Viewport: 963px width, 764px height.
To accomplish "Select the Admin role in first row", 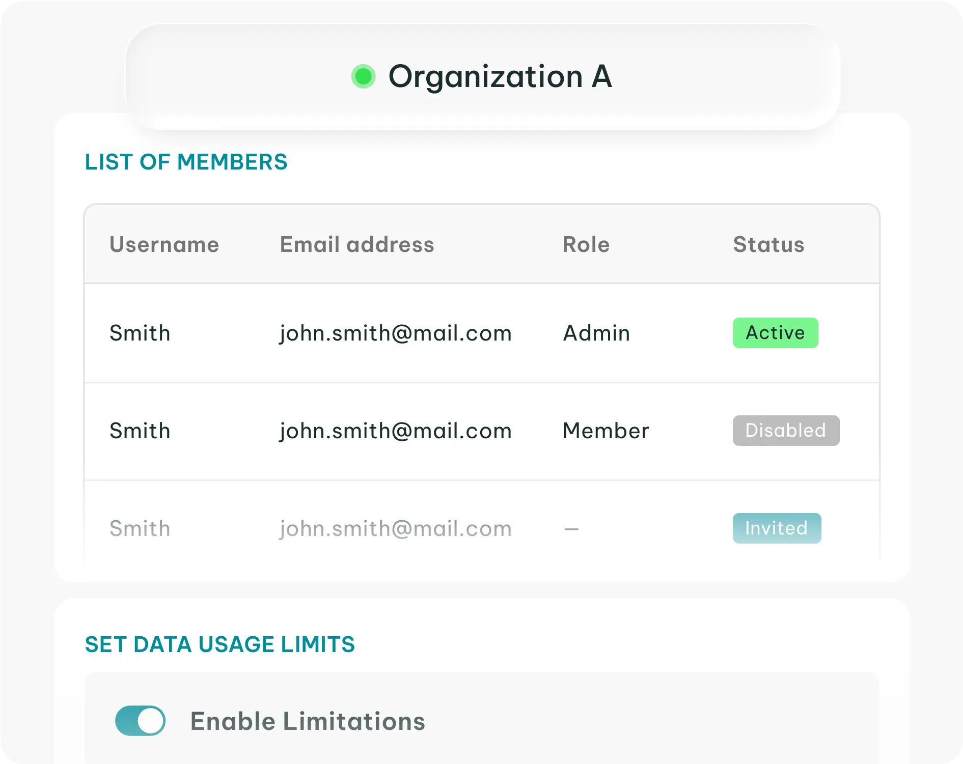I will point(596,333).
